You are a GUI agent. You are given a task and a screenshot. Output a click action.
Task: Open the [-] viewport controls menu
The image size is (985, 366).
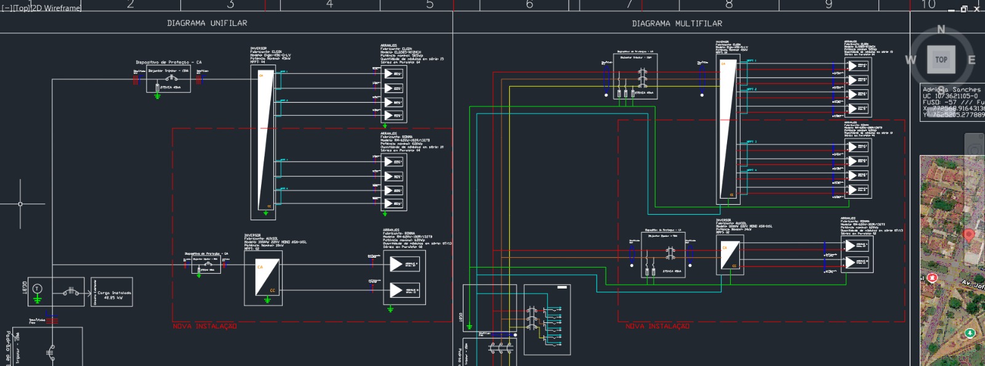coord(7,8)
